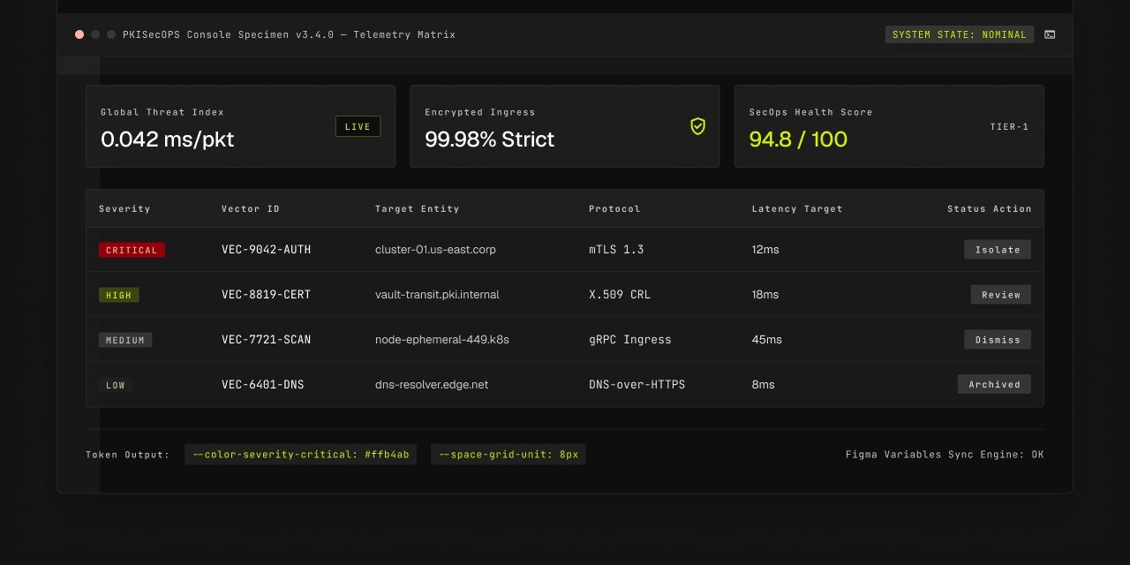Click vault-transit.pki.internal target entity
This screenshot has height=565, width=1130.
[437, 295]
